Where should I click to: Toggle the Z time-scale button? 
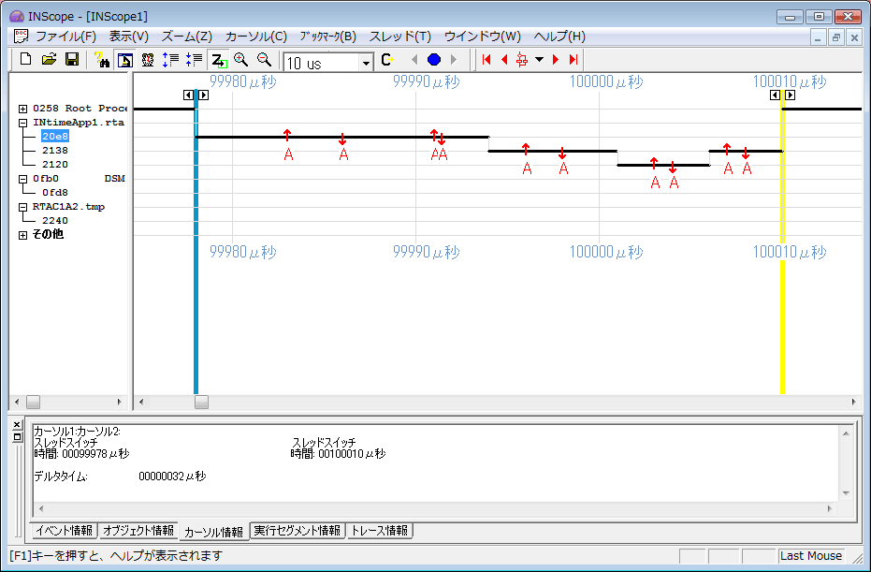pyautogui.click(x=217, y=59)
